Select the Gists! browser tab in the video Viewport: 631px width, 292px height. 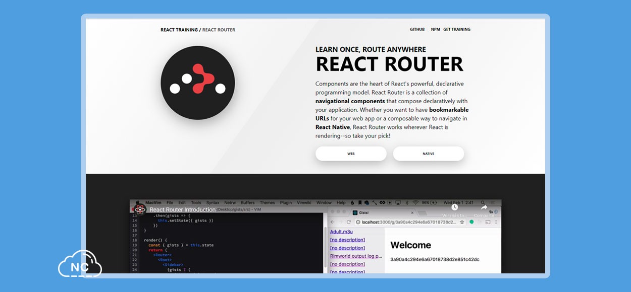click(x=384, y=213)
